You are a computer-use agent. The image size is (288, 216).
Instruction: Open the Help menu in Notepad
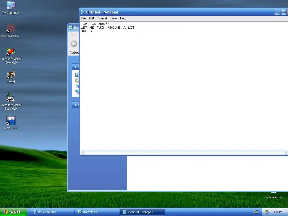pyautogui.click(x=123, y=18)
